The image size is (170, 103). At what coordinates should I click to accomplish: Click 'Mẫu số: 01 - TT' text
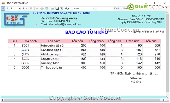141,16
